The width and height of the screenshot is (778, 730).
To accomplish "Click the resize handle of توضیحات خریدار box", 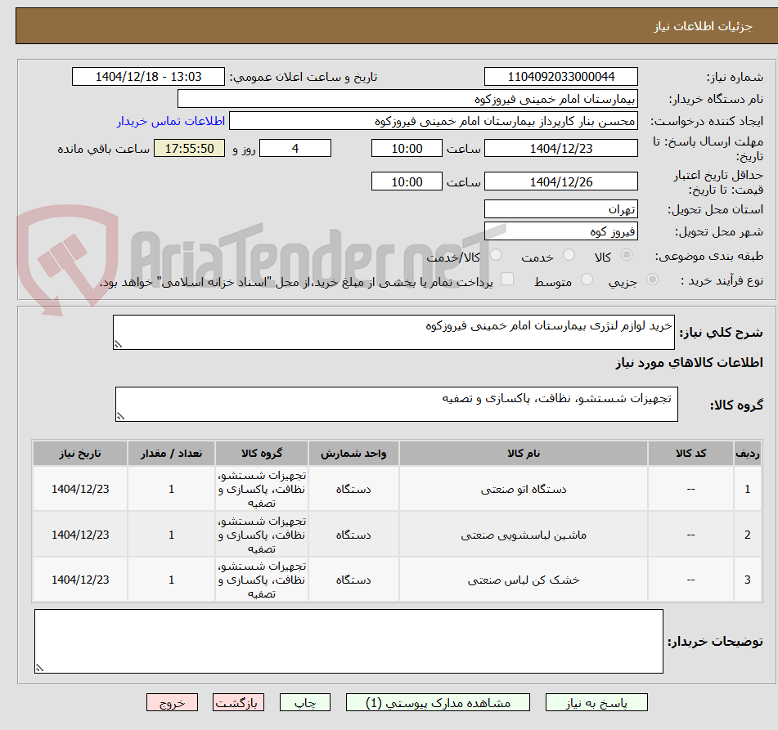I will pyautogui.click(x=40, y=668).
